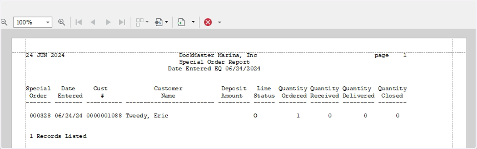The height and width of the screenshot is (149, 477).
Task: Click Date Entered EQ 06/24/2024 filter line
Action: (x=214, y=69)
